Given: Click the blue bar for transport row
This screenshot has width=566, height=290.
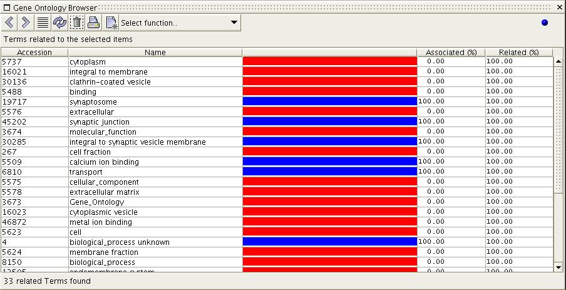Looking at the screenshot, I should tap(329, 172).
